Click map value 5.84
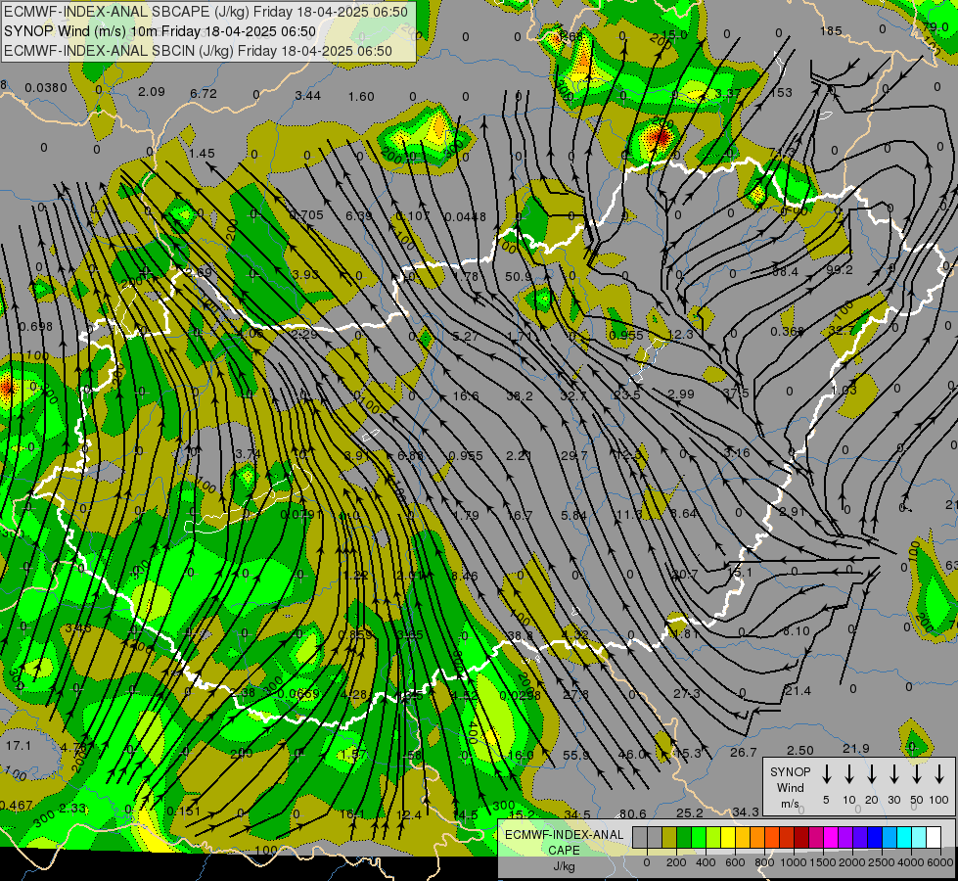958x881 pixels. pyautogui.click(x=573, y=516)
